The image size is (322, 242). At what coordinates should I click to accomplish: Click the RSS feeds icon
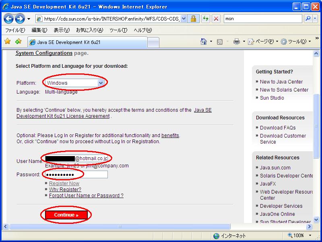[219, 42]
